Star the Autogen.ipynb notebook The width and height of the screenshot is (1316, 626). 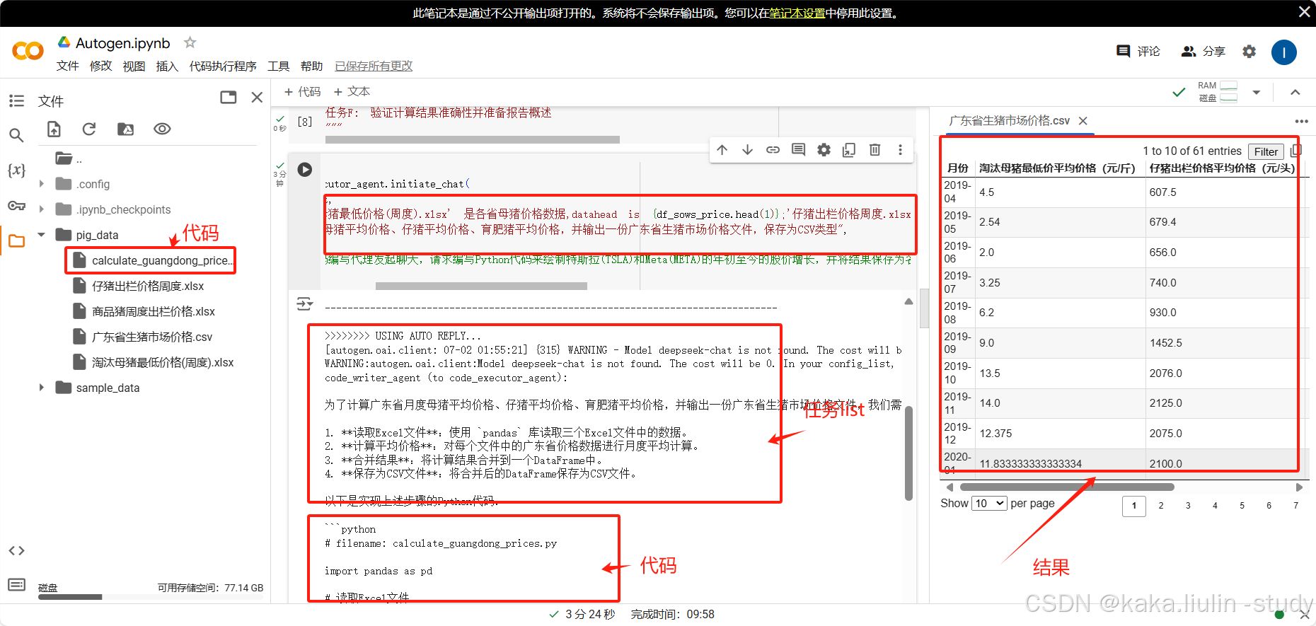point(190,42)
